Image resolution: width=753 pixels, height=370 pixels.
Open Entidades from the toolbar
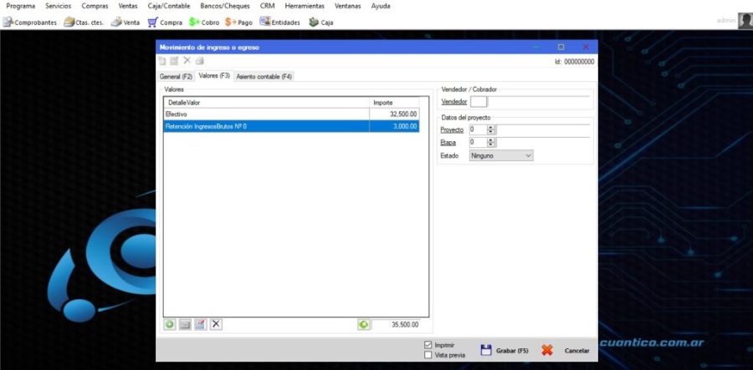(x=279, y=22)
